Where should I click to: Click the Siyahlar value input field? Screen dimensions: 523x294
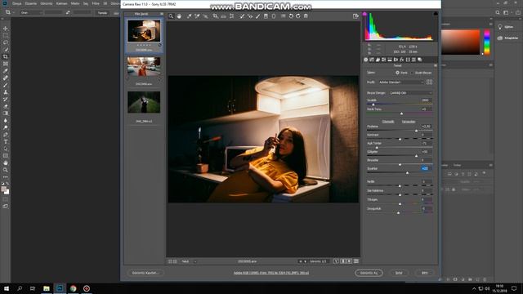point(427,169)
